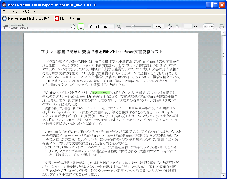The width and height of the screenshot is (227, 179).
Task: Open the ヘルプ(H) menu
Action: (28, 11)
